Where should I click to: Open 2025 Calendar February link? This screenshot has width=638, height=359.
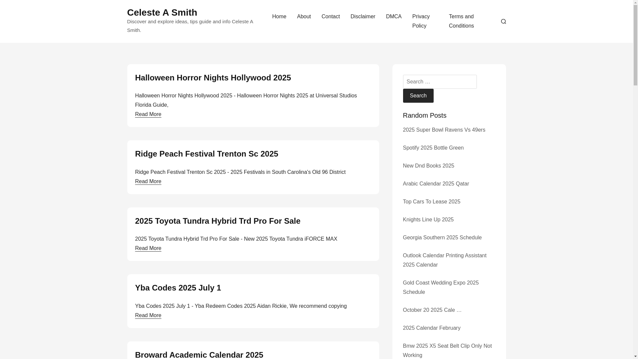click(431, 328)
